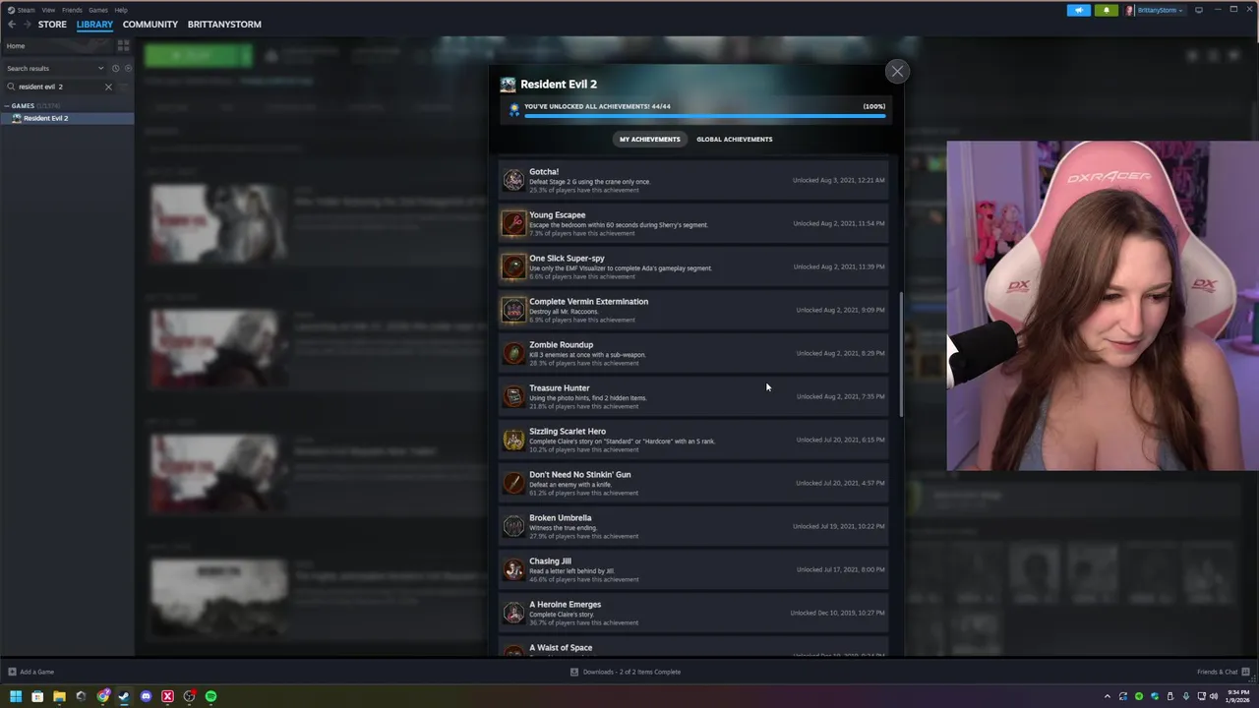Screen dimensions: 1259x708
Task: Go forward with the navigation arrow
Action: point(28,25)
